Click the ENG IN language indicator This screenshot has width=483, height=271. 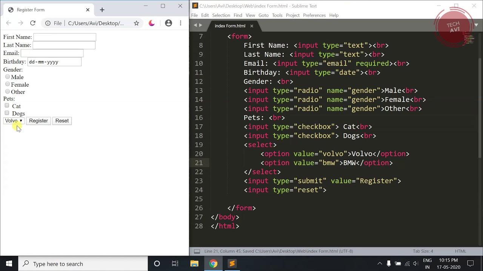tap(428, 264)
